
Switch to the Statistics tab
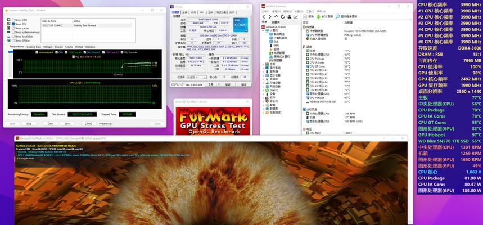91,47
